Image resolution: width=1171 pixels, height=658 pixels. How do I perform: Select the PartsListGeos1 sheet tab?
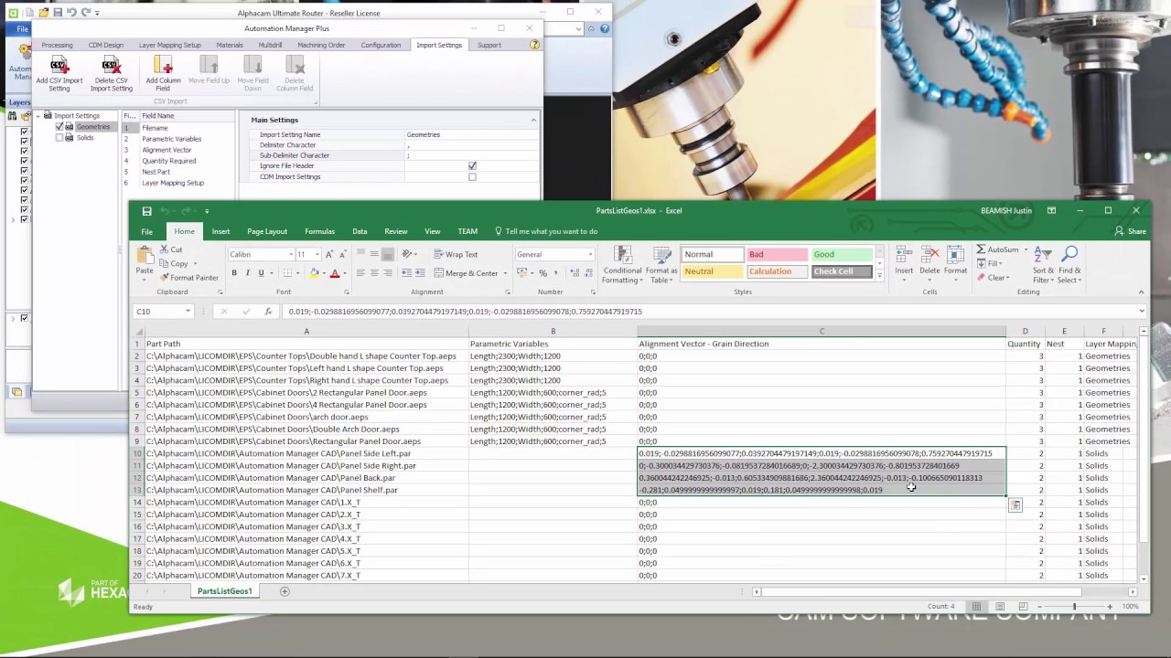[x=224, y=591]
